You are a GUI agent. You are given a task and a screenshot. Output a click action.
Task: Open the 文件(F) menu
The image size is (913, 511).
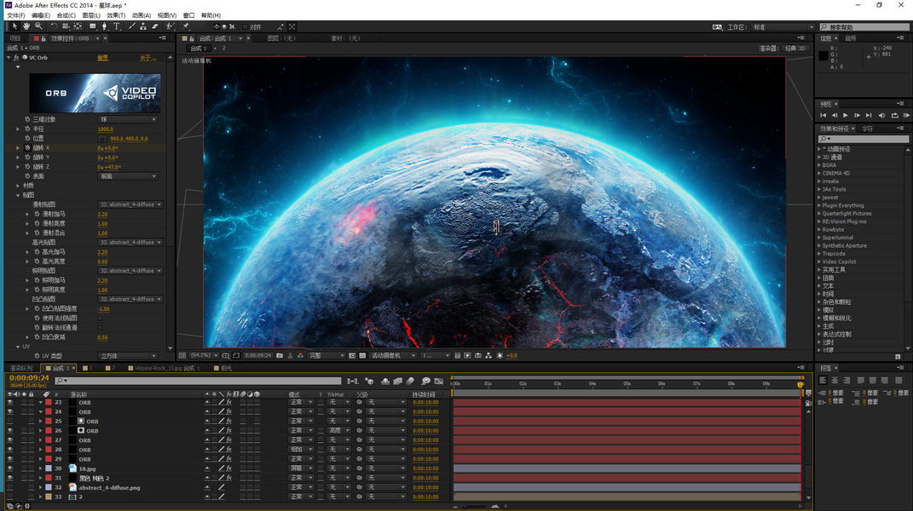[x=15, y=15]
